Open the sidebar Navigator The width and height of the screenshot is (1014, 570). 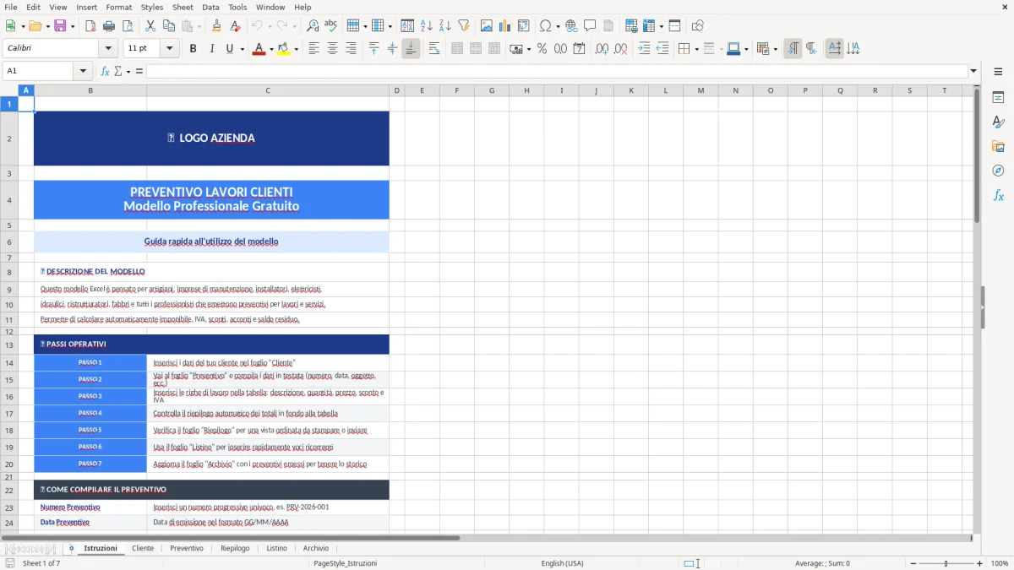pyautogui.click(x=998, y=171)
